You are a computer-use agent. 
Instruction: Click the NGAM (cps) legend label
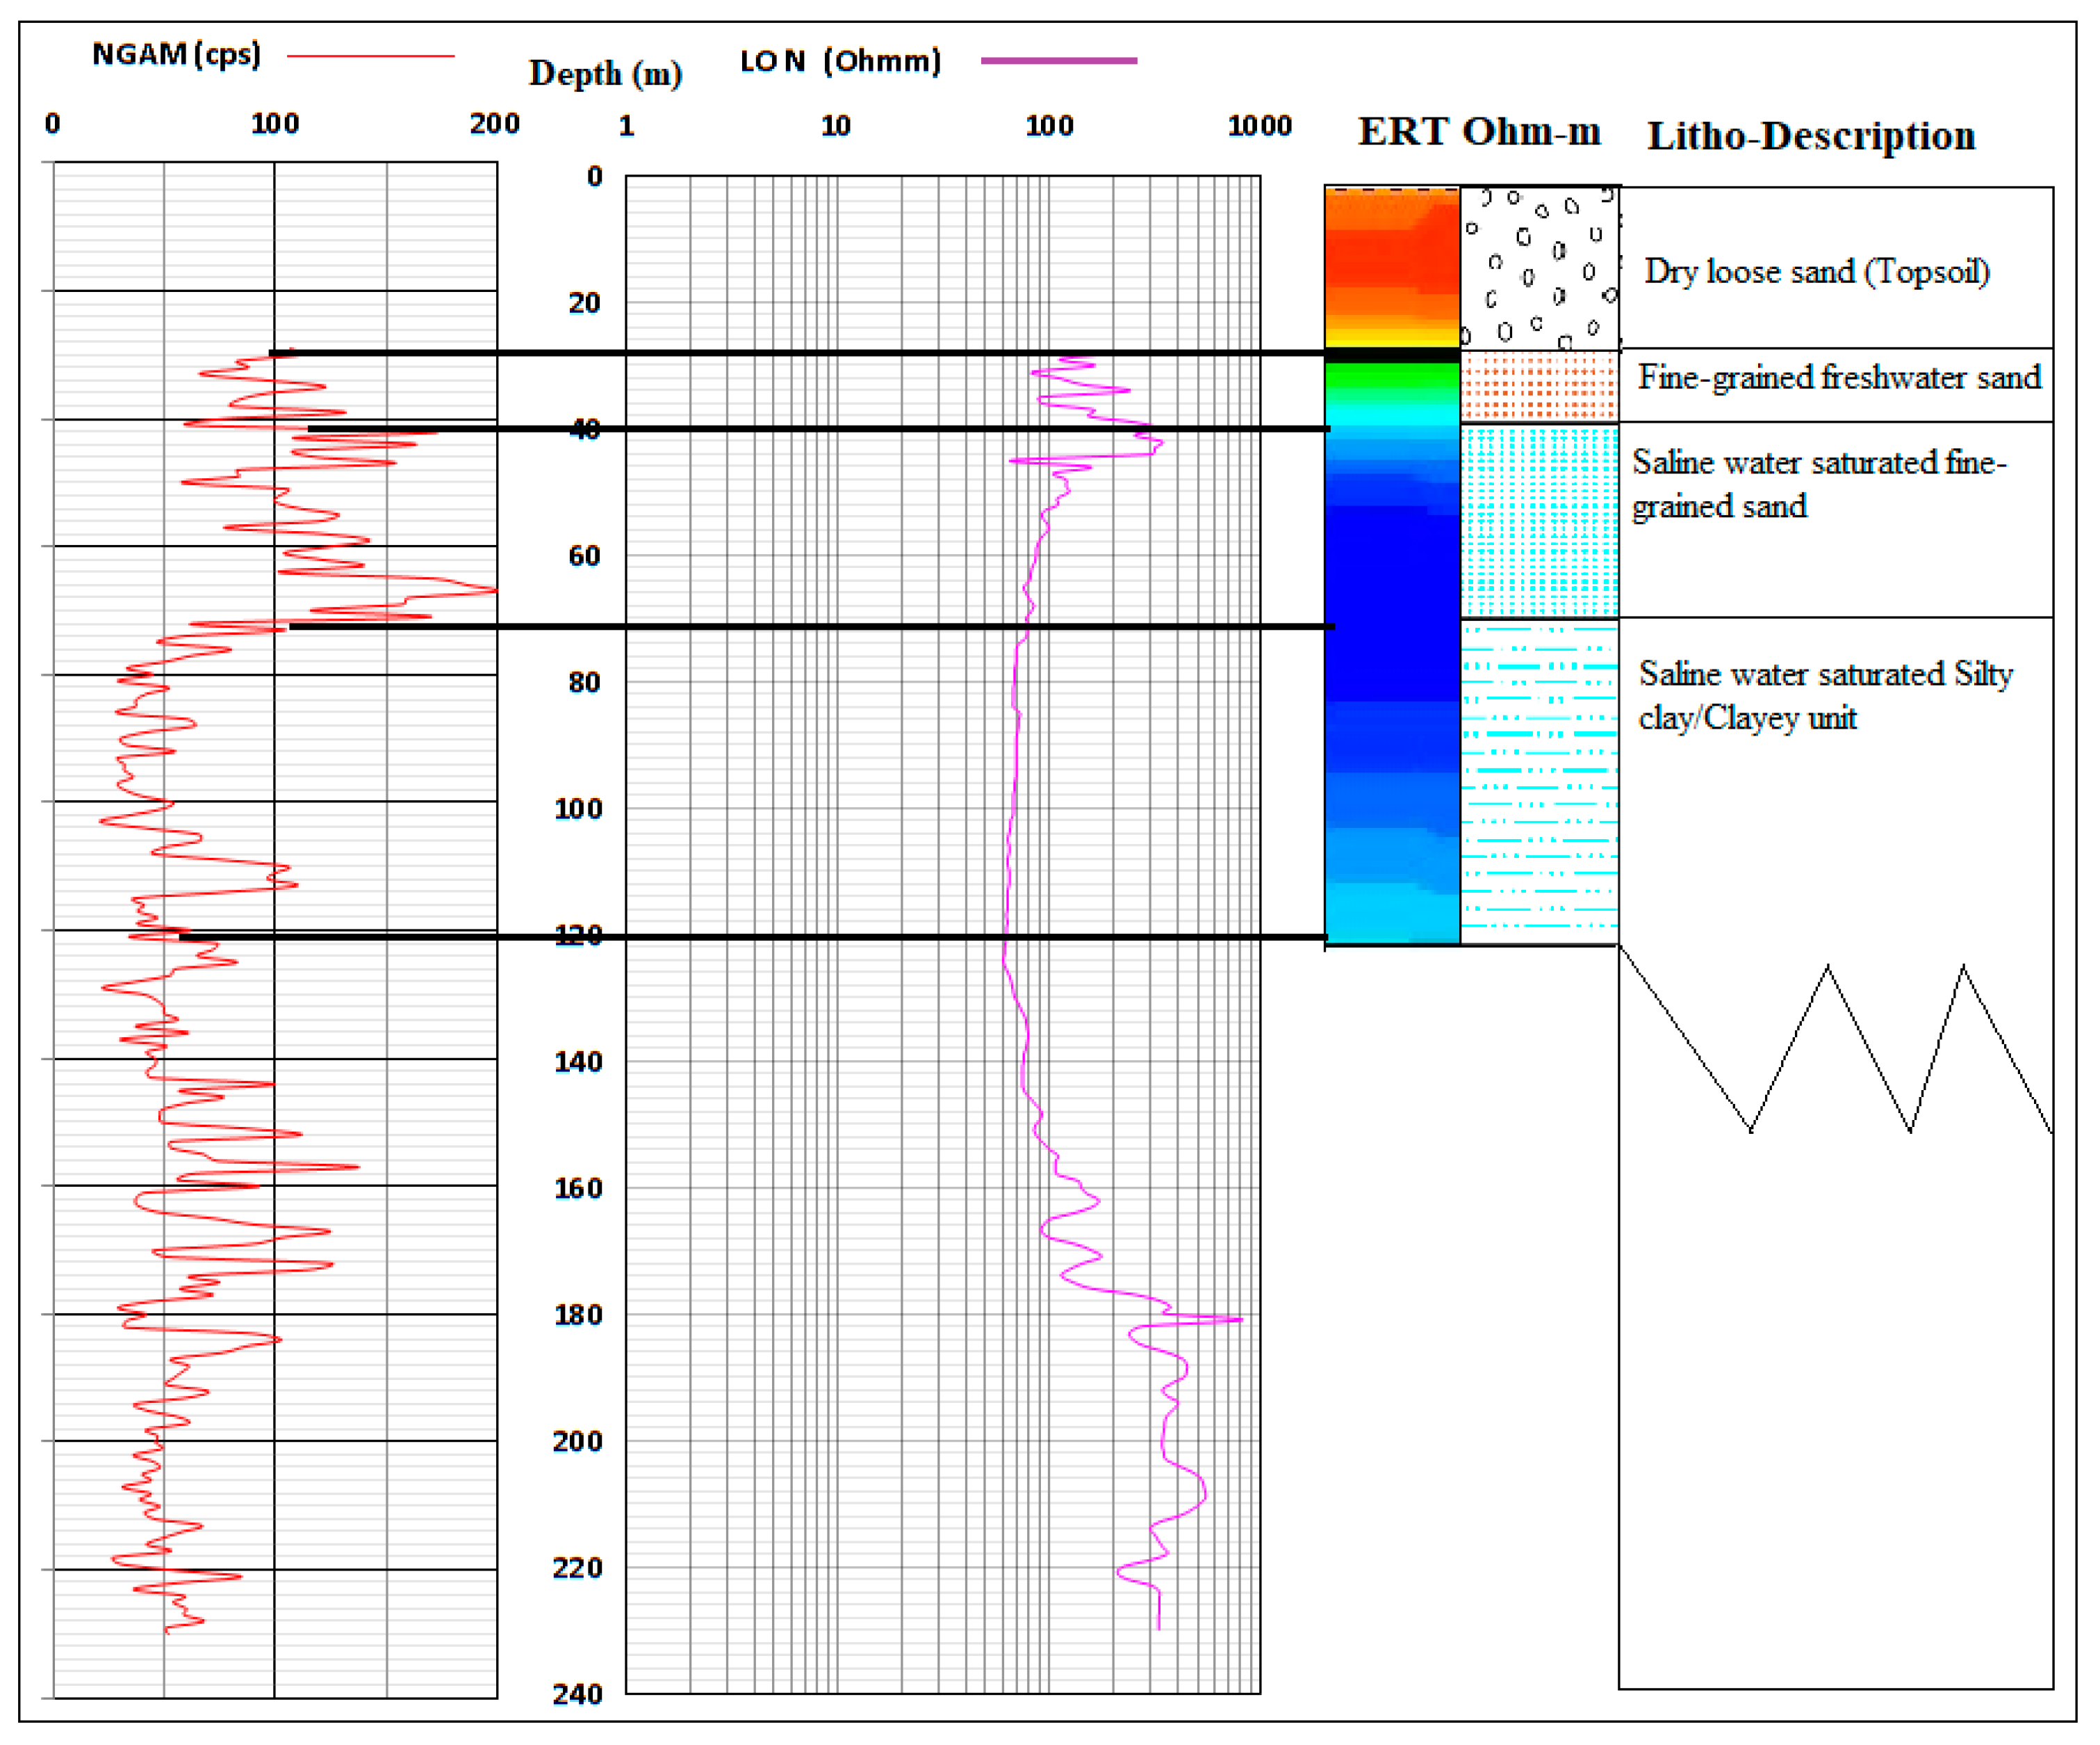pos(176,54)
